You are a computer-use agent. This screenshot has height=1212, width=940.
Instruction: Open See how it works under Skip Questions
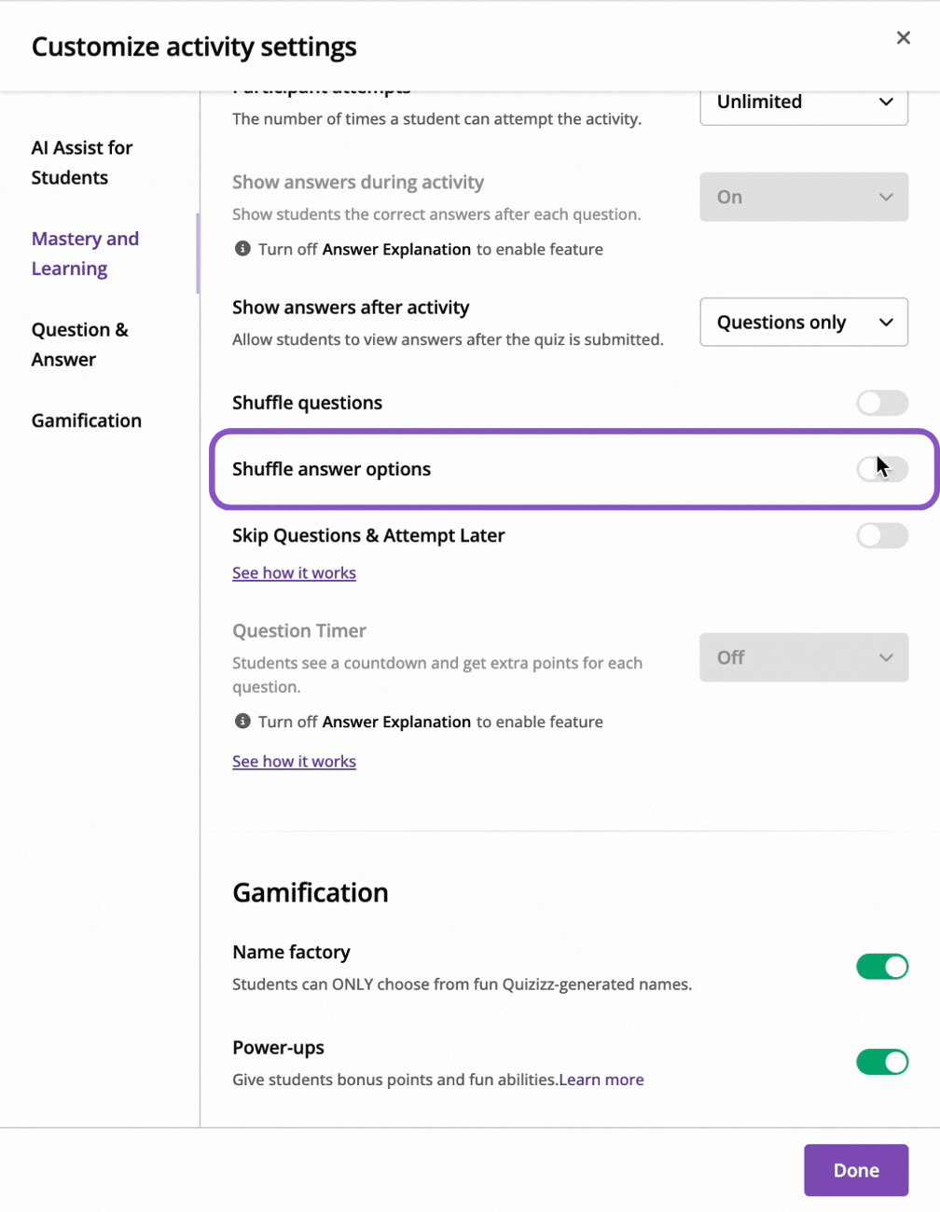pos(294,572)
